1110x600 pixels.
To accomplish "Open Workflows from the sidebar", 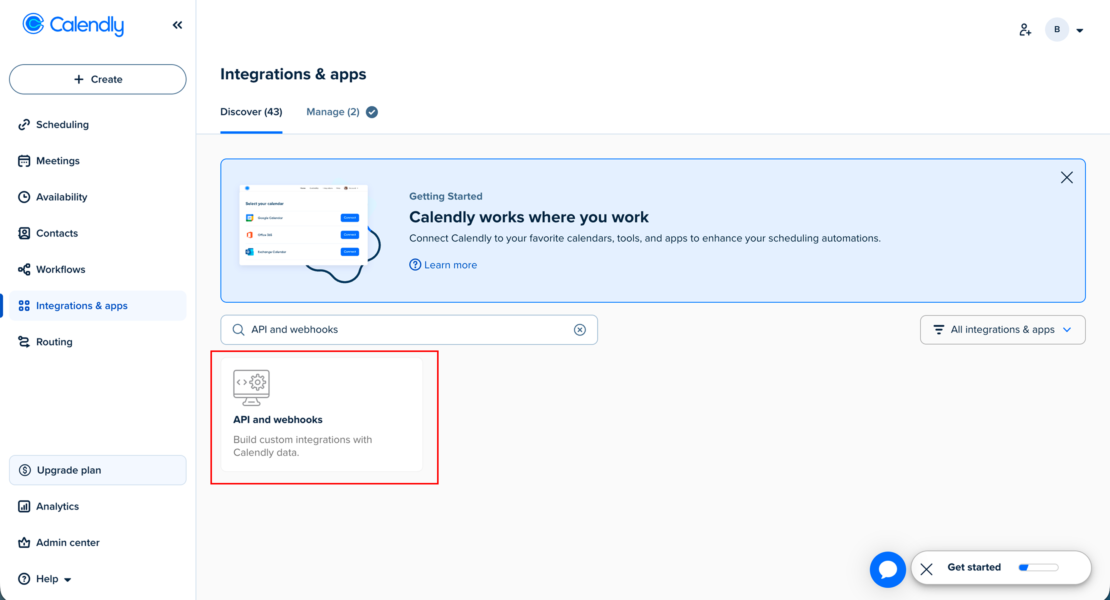I will pyautogui.click(x=61, y=270).
